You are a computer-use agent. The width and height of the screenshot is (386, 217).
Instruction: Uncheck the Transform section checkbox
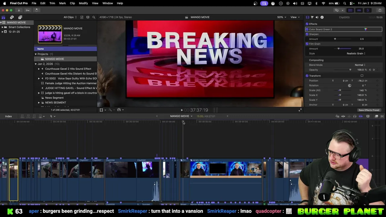(x=307, y=76)
